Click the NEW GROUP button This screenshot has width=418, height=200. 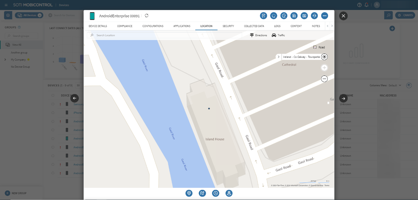16,193
